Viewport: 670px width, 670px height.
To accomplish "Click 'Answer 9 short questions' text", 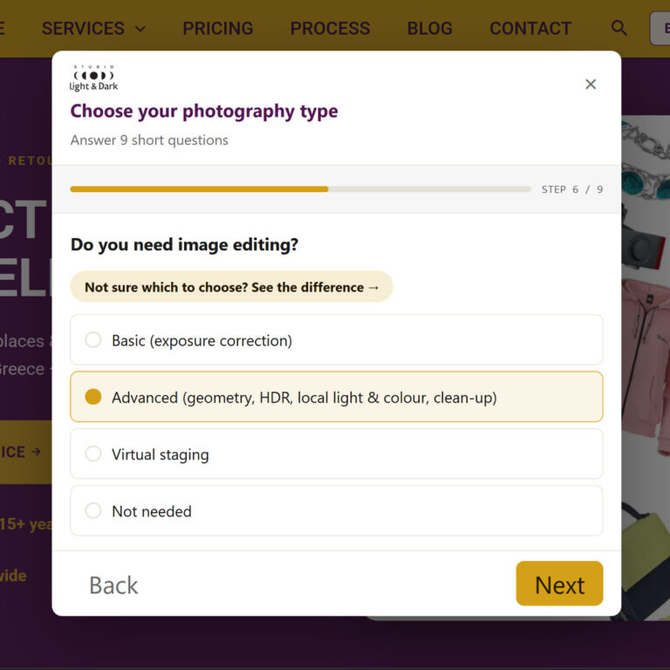I will (x=149, y=140).
